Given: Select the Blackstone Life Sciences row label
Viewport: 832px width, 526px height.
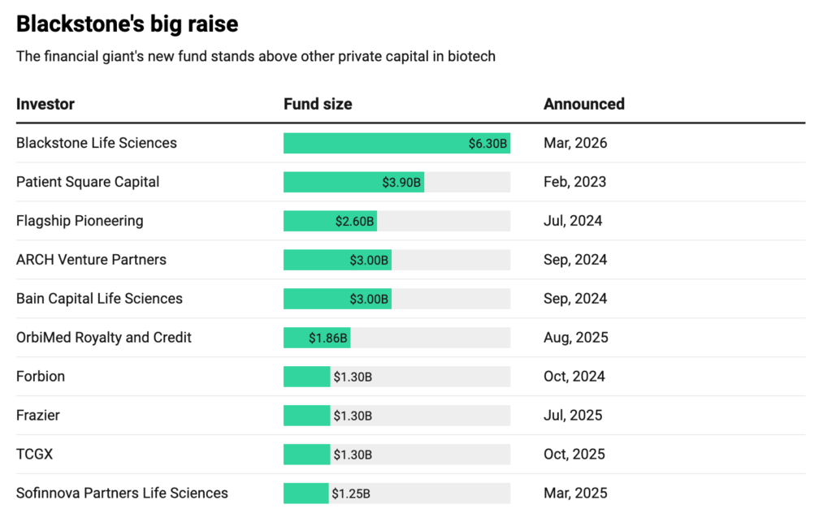Looking at the screenshot, I should pyautogui.click(x=96, y=143).
